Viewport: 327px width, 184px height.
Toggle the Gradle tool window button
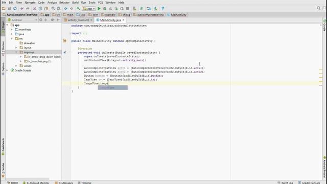[324, 26]
